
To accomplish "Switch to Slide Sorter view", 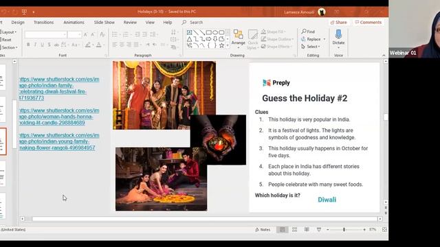I will tap(294, 229).
